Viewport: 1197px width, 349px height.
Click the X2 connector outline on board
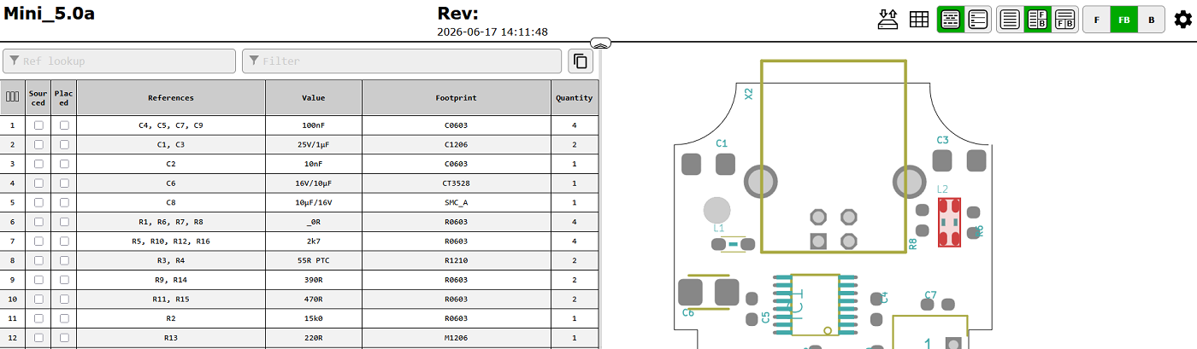(833, 156)
